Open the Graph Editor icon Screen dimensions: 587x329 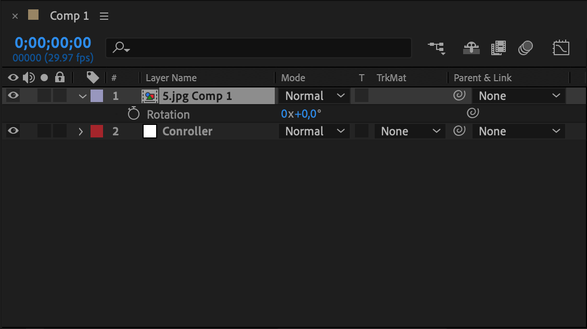point(561,48)
